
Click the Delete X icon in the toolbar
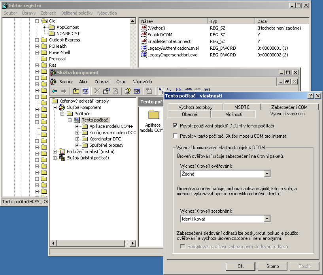coord(97,91)
